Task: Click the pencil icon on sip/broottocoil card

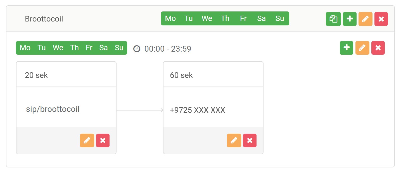Action: 87,140
